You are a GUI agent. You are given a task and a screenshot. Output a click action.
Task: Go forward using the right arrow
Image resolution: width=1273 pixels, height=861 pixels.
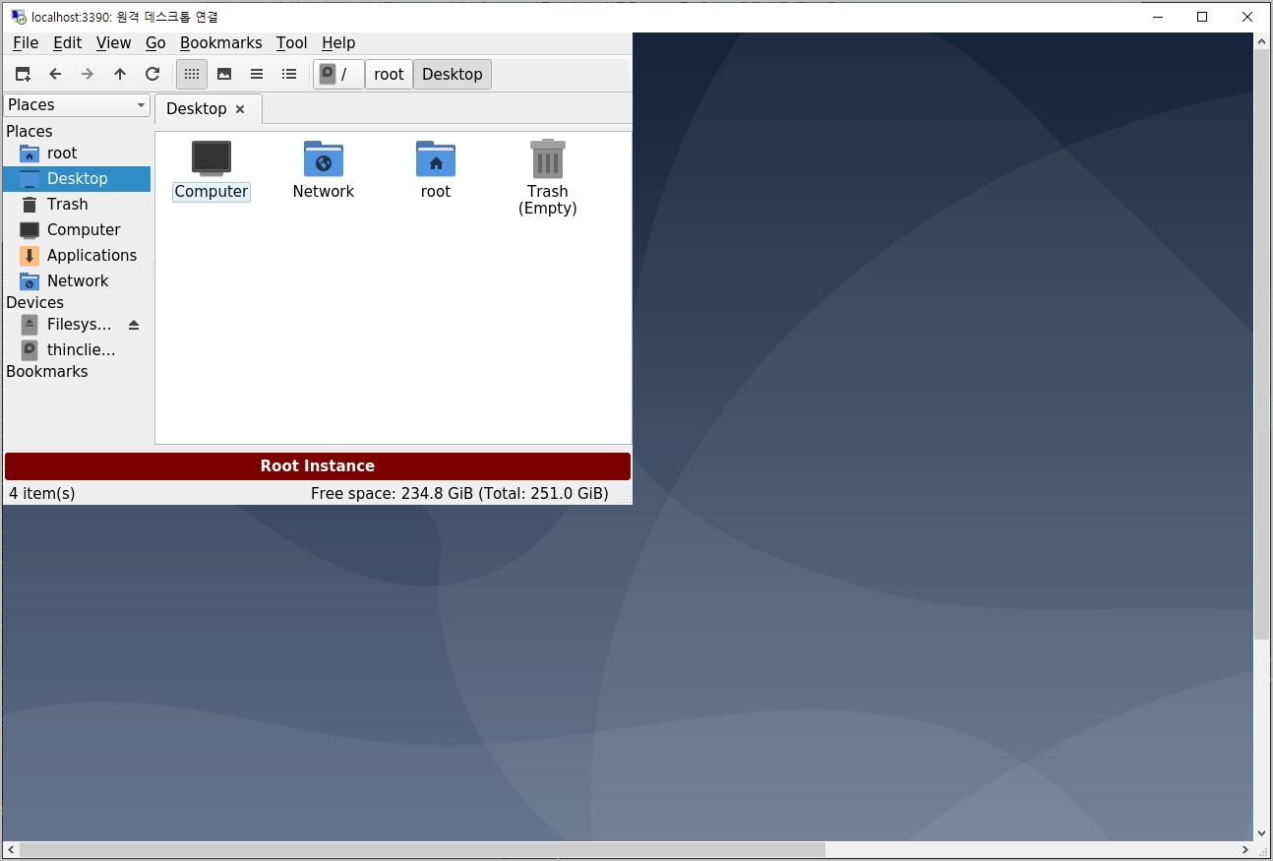88,74
